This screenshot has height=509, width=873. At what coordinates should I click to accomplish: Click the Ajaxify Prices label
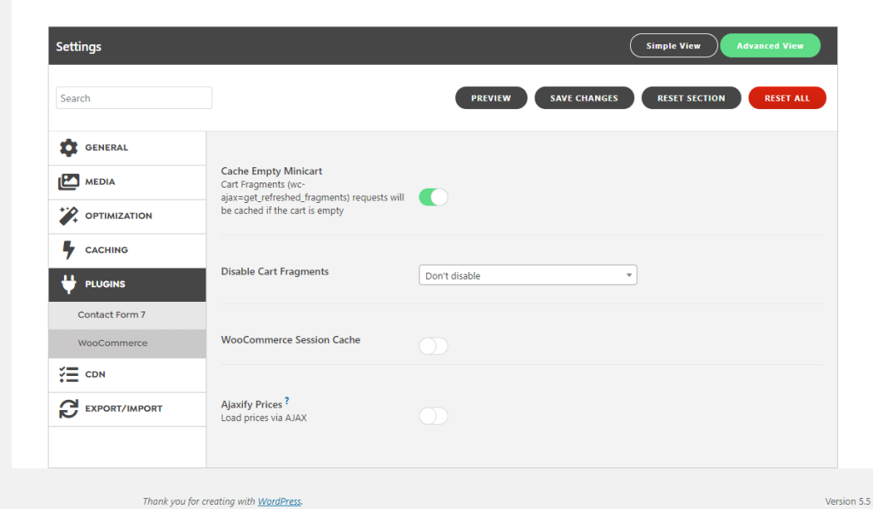point(251,404)
